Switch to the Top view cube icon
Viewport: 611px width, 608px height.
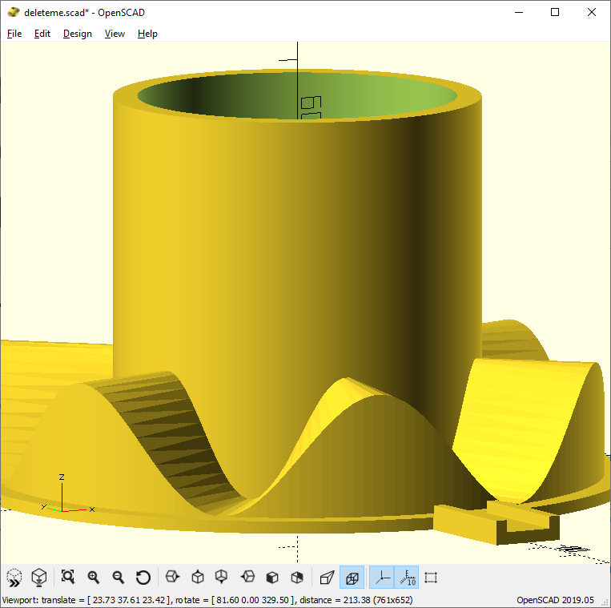pyautogui.click(x=197, y=577)
